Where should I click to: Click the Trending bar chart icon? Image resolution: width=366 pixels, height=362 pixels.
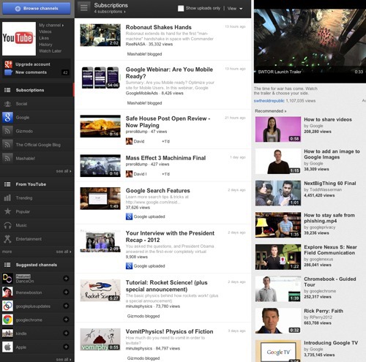7,197
